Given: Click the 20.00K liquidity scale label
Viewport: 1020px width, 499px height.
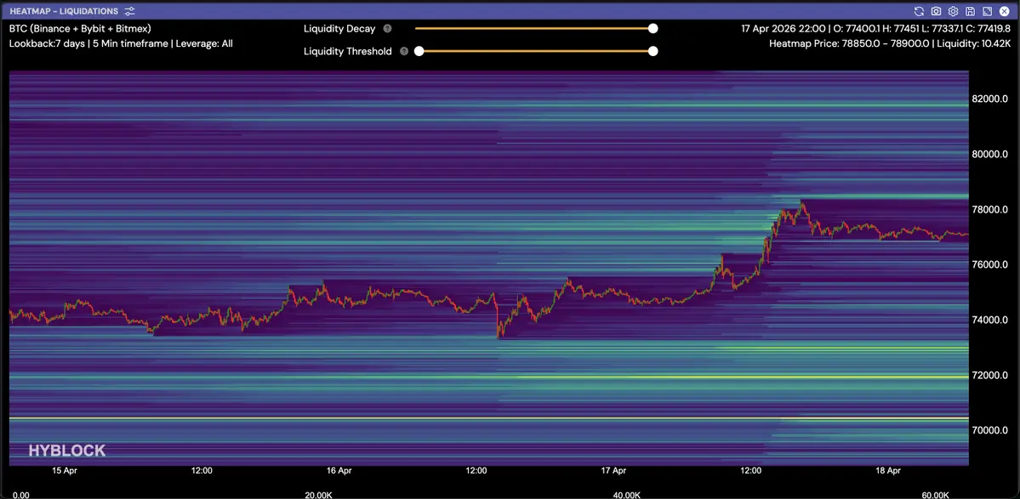Looking at the screenshot, I should point(319,495).
